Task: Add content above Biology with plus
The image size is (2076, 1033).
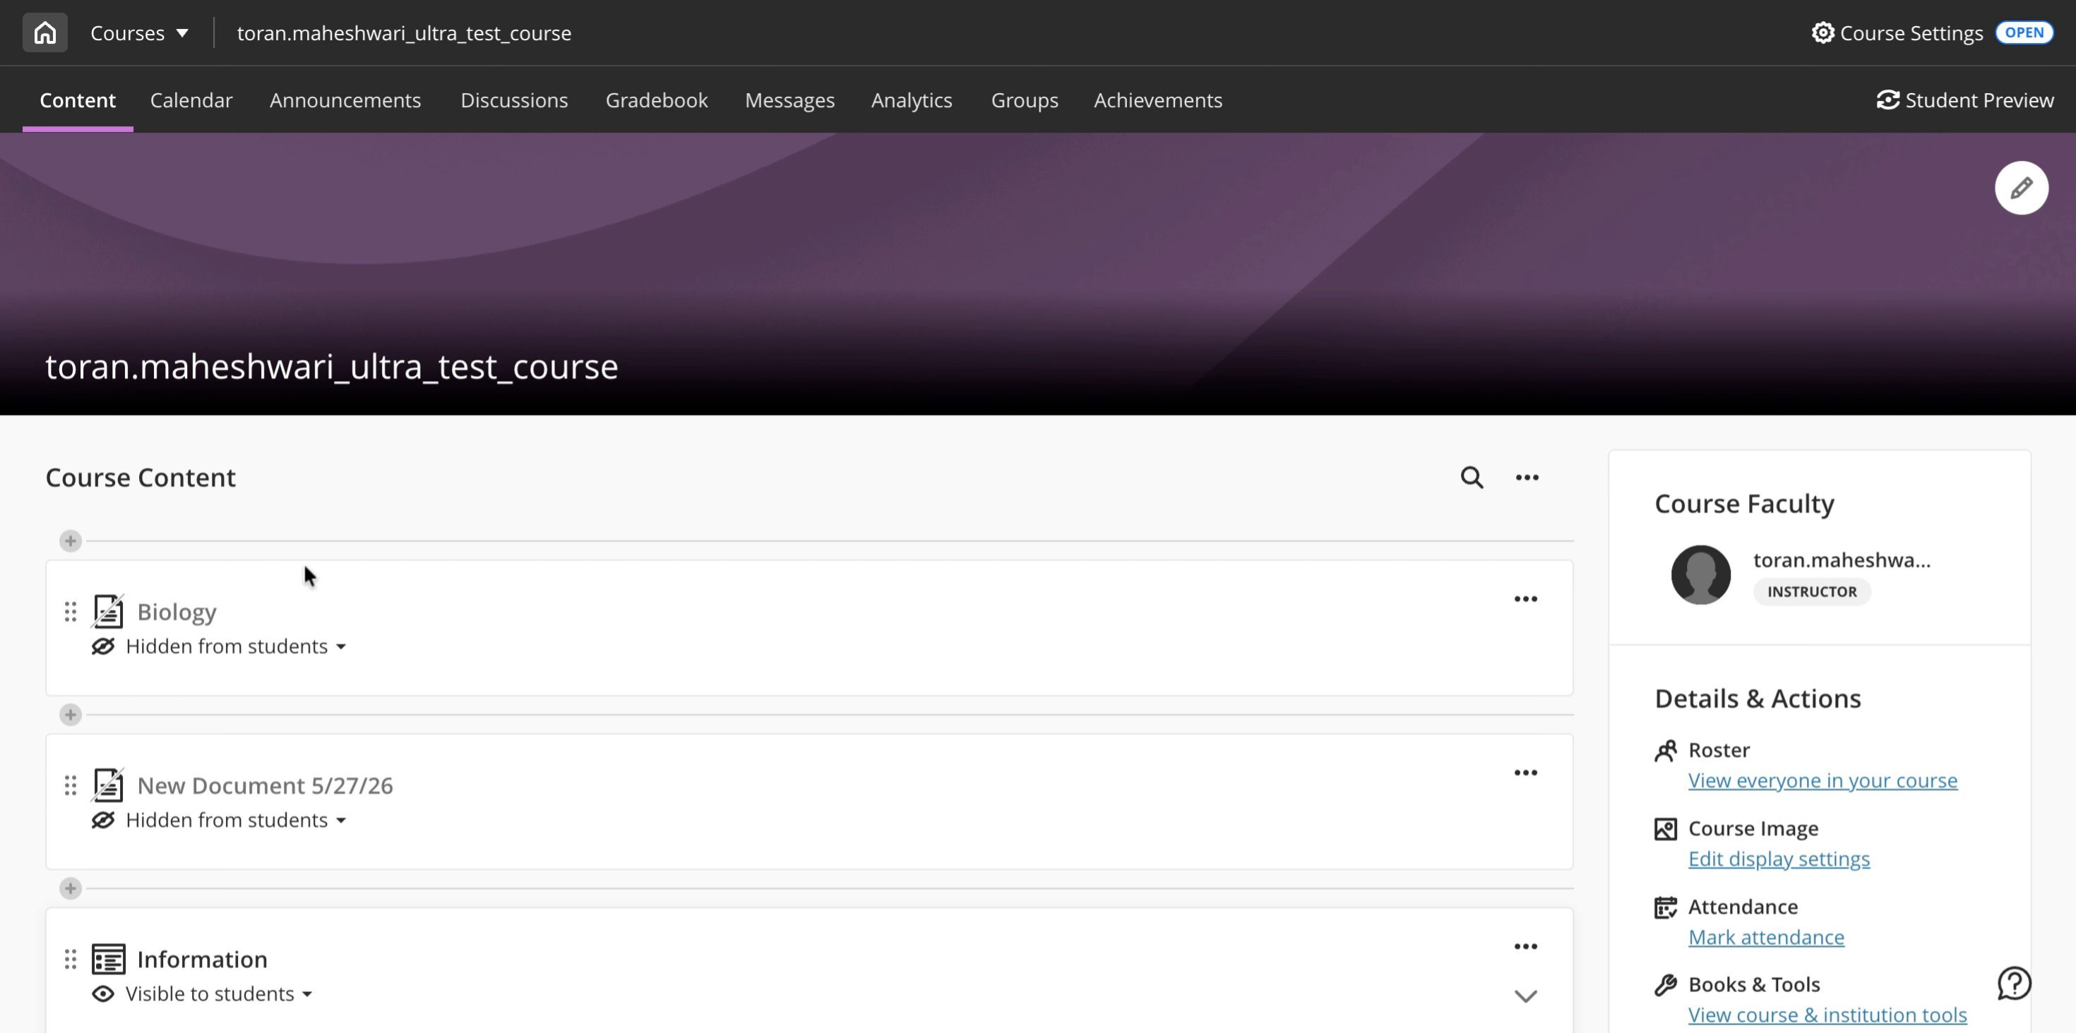Action: [70, 541]
